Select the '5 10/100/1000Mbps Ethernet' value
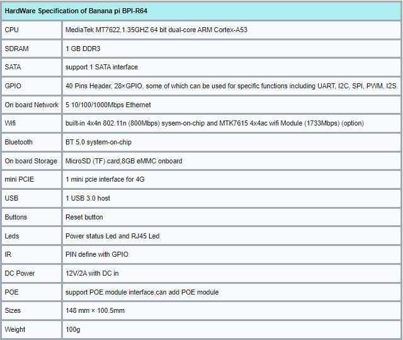 (108, 105)
